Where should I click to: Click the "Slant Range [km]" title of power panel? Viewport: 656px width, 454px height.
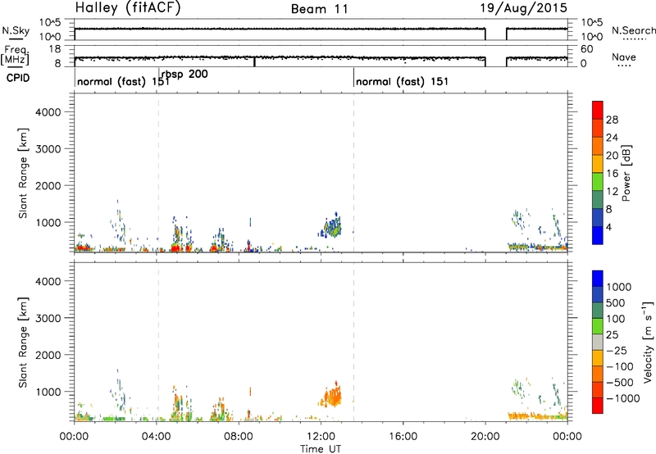(x=23, y=173)
